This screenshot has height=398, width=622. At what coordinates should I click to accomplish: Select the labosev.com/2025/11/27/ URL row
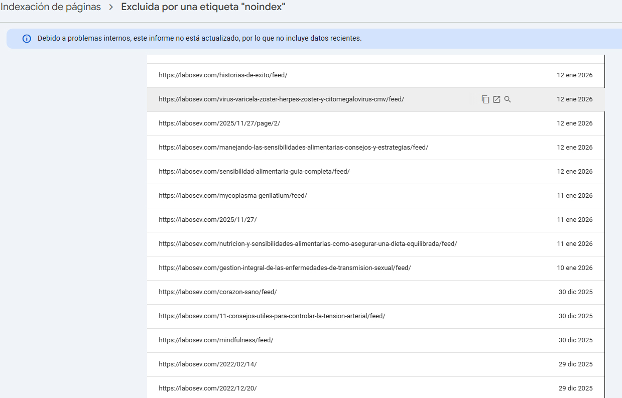pyautogui.click(x=376, y=220)
